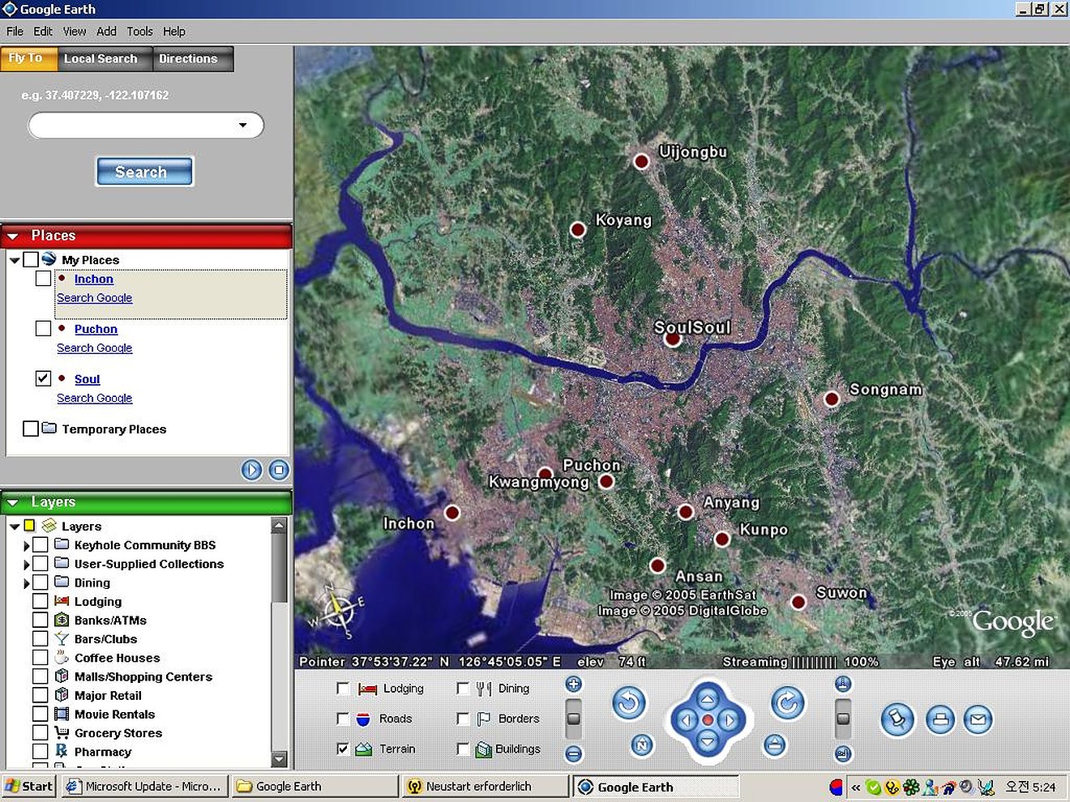The height and width of the screenshot is (802, 1070).
Task: Pan the map up with the arrow
Action: 708,698
